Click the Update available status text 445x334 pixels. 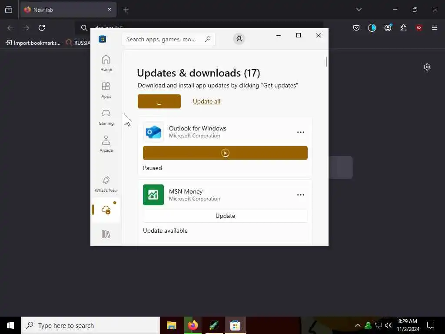click(x=165, y=230)
